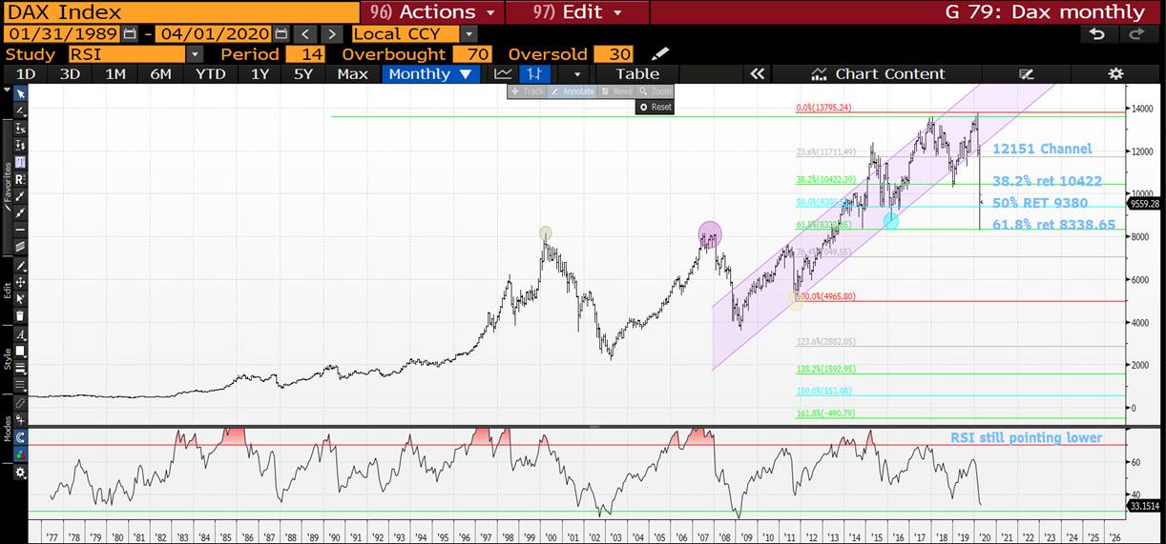This screenshot has width=1166, height=544.
Task: Click the 'RSI still pointing lower' annotation
Action: click(x=1026, y=438)
